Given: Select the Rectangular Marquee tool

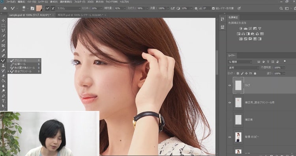Looking at the screenshot, I should [3, 26].
